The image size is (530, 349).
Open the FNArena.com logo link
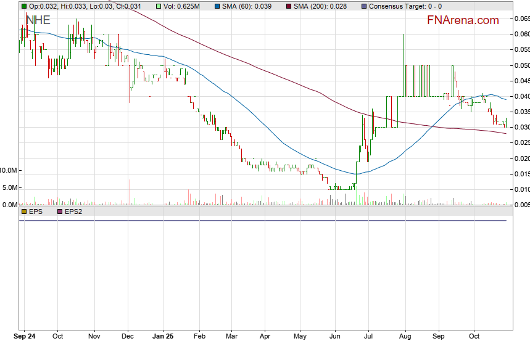pyautogui.click(x=463, y=20)
